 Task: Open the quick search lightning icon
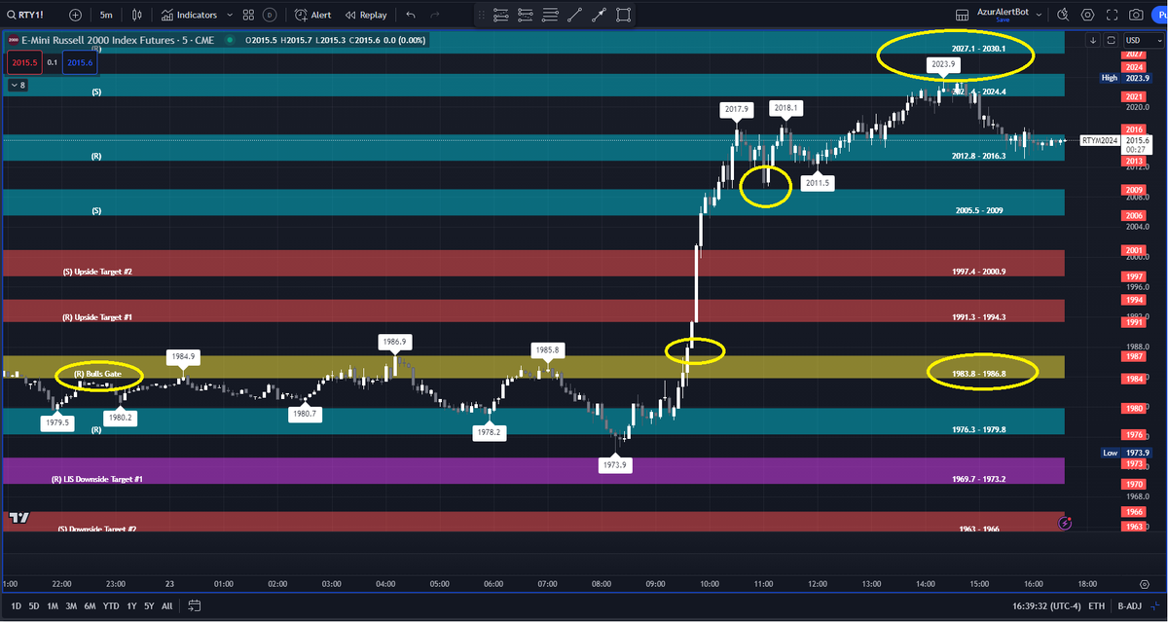[1062, 15]
